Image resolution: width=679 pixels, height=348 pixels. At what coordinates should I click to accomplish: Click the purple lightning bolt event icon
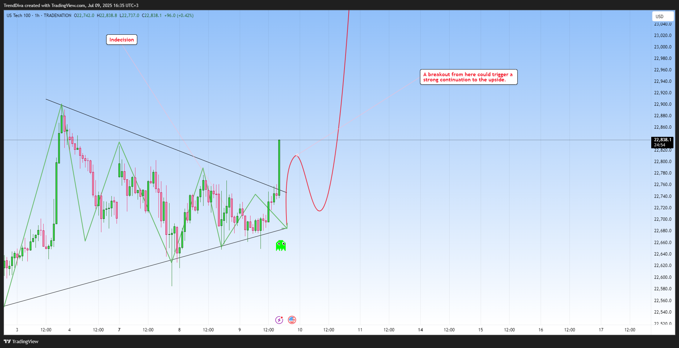click(x=279, y=320)
